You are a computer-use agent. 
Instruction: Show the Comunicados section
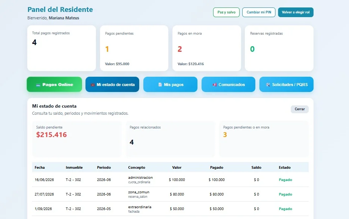[228, 85]
